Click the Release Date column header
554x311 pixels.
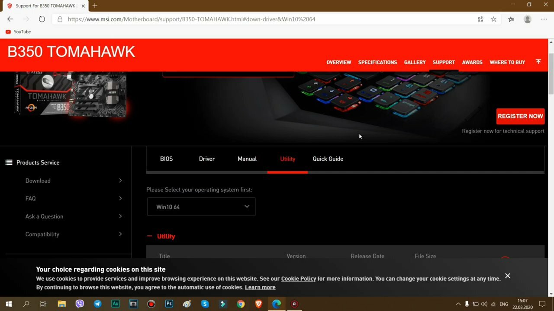(x=367, y=256)
